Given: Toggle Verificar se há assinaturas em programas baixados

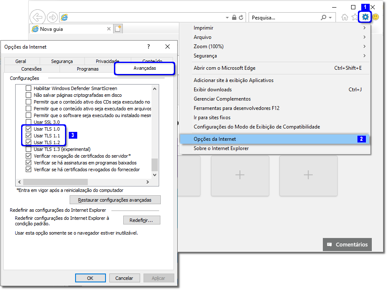Looking at the screenshot, I should pos(29,163).
